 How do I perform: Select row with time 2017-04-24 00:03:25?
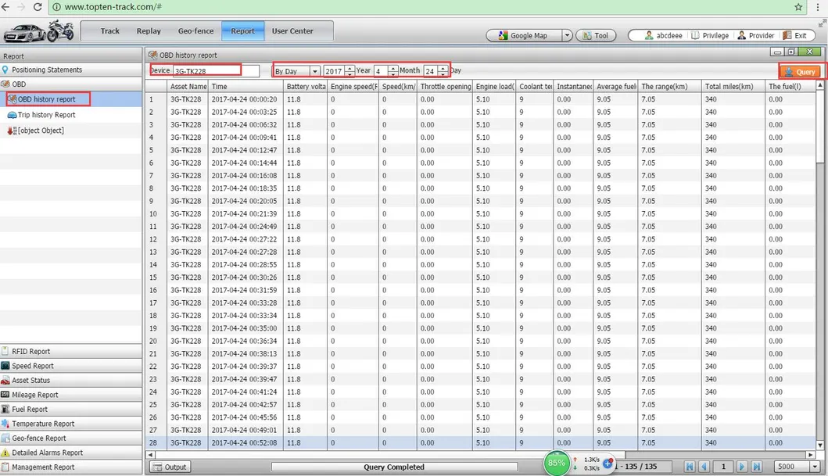pyautogui.click(x=481, y=112)
